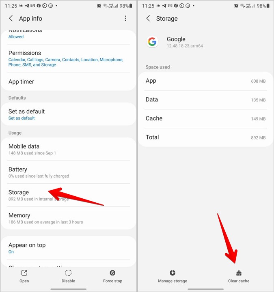
Task: Tap the Manage storage pie icon
Action: coord(173,273)
